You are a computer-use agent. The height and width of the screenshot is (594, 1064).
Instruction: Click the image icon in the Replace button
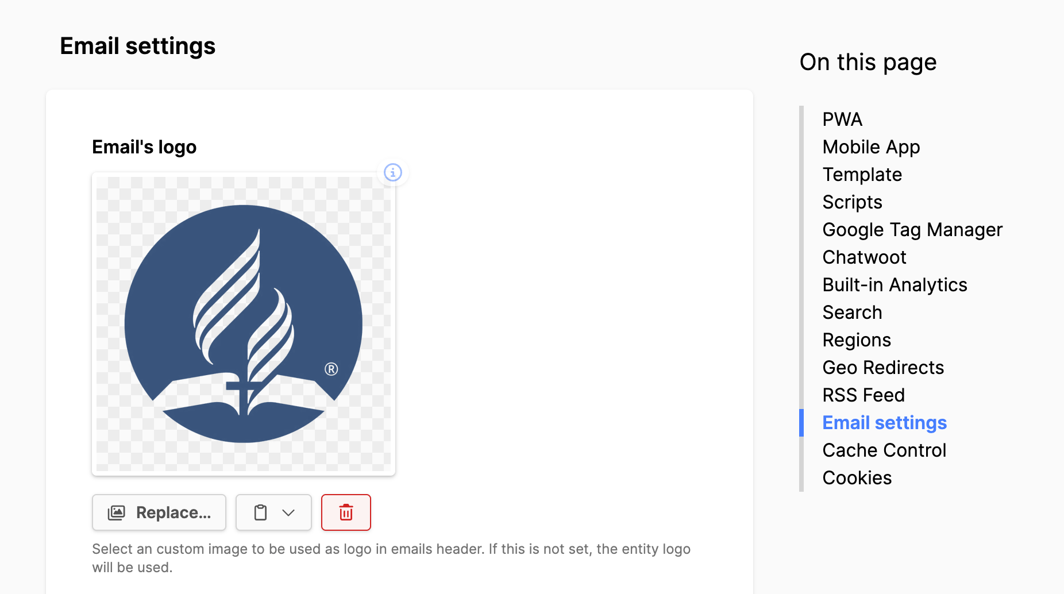117,512
